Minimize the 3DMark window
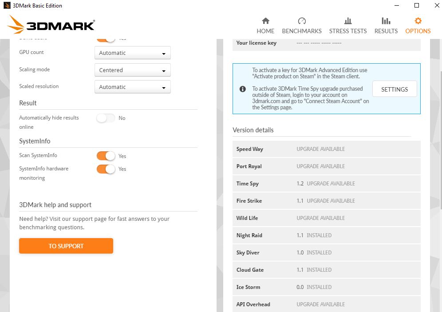This screenshot has height=312, width=442. pos(397,5)
